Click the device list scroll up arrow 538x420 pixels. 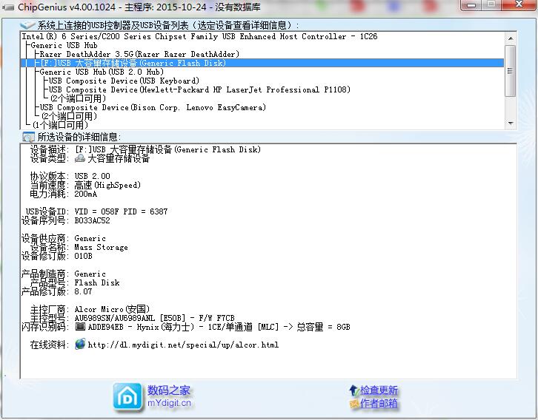(511, 38)
